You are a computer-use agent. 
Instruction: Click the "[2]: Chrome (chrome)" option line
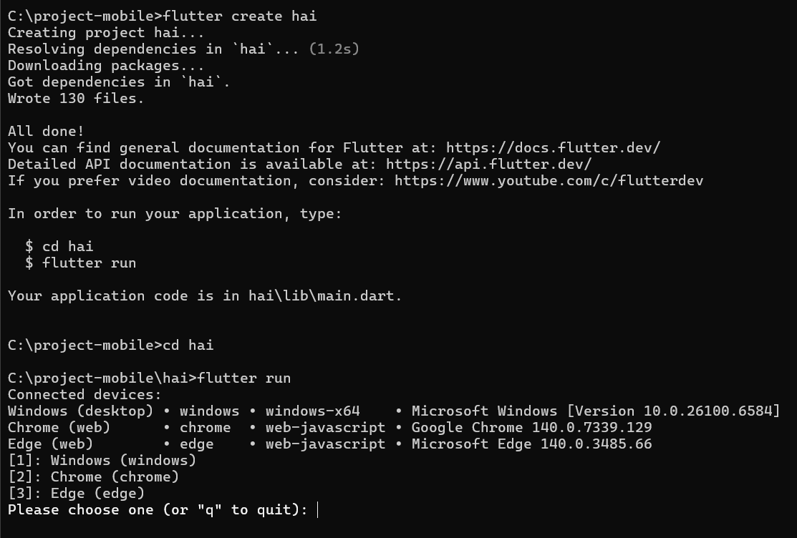click(93, 477)
